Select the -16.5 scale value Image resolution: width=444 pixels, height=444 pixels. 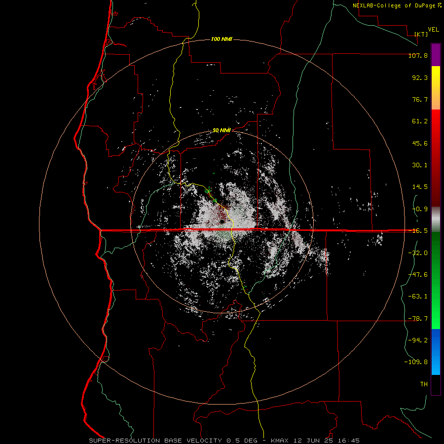click(x=418, y=231)
